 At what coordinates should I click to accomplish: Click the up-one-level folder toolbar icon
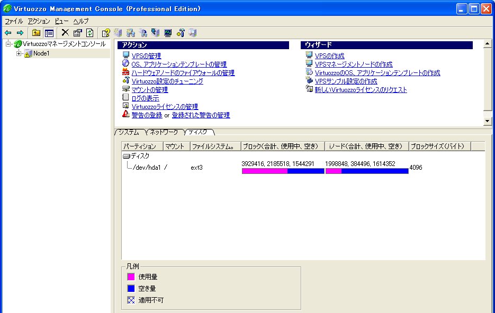pyautogui.click(x=37, y=33)
